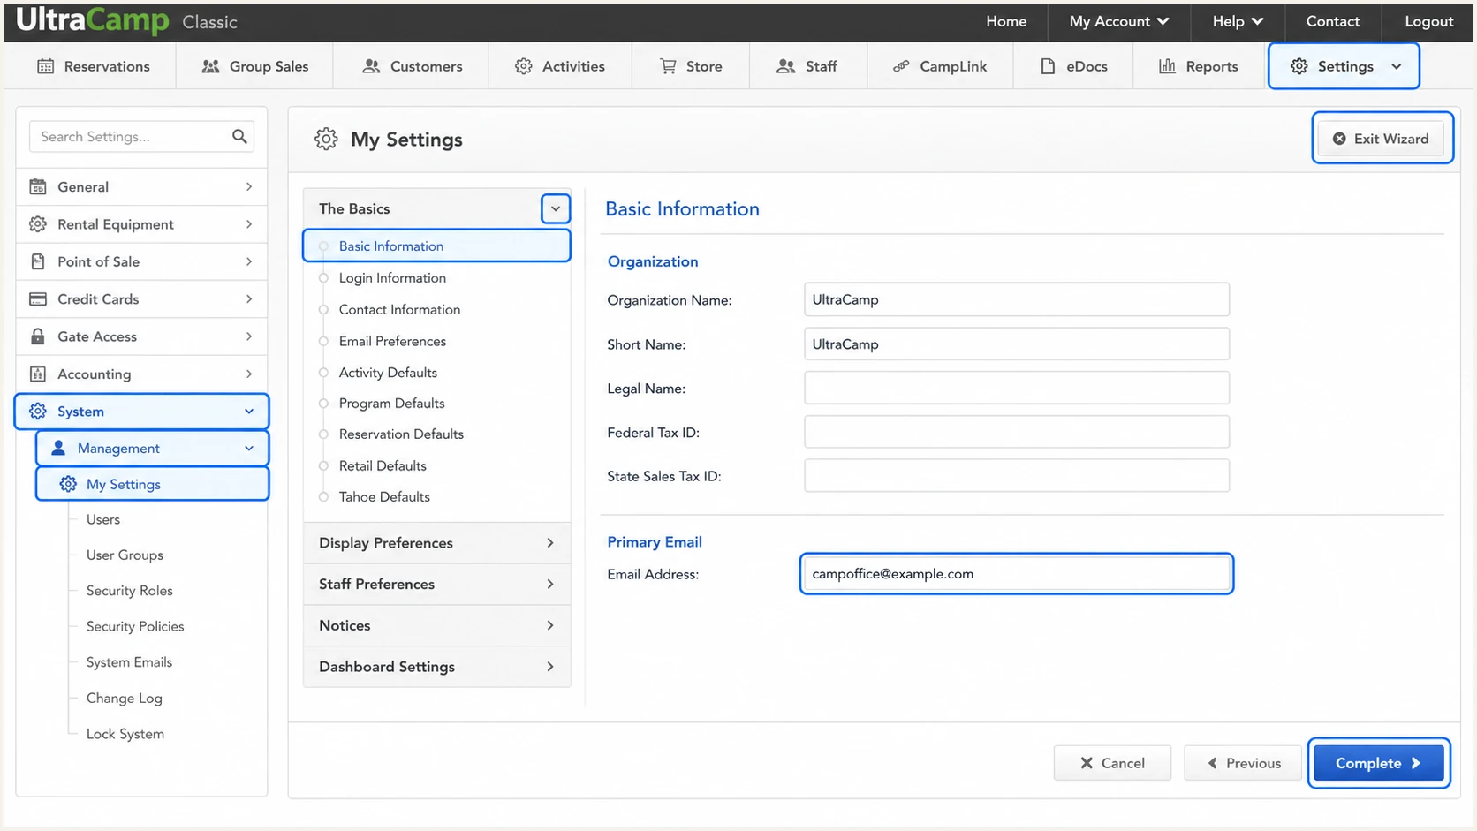Click the Short Name input field
This screenshot has width=1477, height=831.
(1017, 344)
